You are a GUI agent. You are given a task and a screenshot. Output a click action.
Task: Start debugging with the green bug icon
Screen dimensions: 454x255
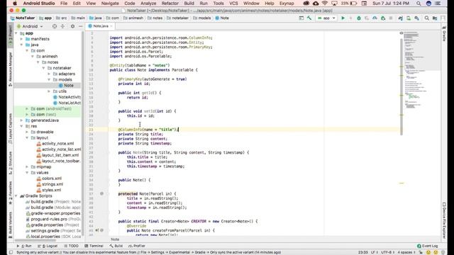[359, 18]
